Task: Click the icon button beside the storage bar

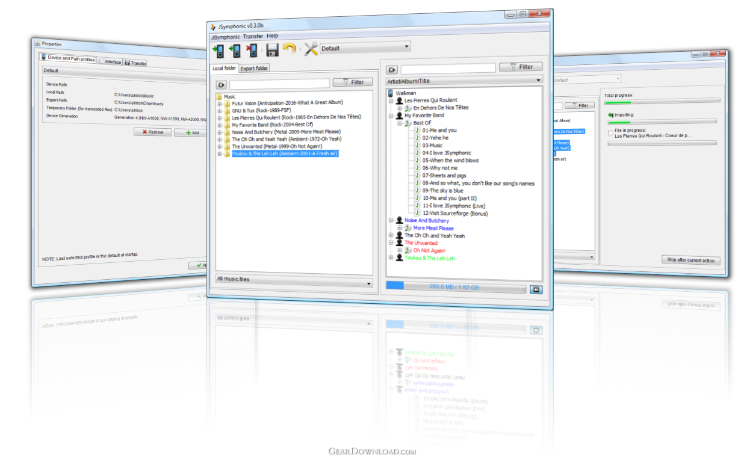Action: coord(536,289)
